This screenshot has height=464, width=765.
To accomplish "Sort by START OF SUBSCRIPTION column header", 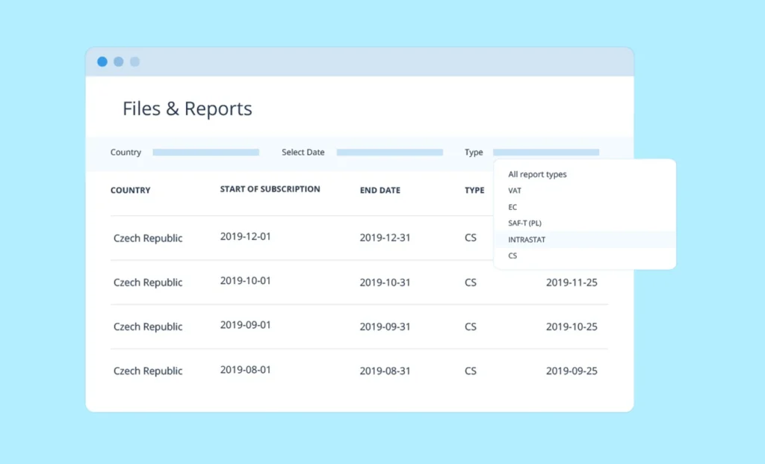I will 270,189.
